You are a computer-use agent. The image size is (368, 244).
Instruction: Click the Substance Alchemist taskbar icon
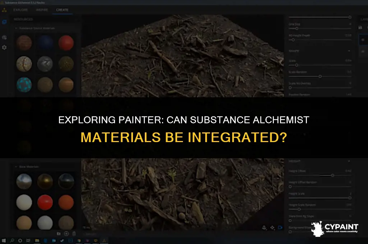[104, 240]
